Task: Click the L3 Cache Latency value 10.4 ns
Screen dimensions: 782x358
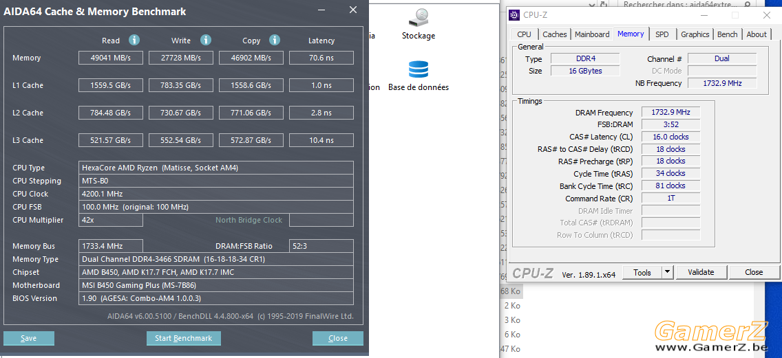Action: 321,140
